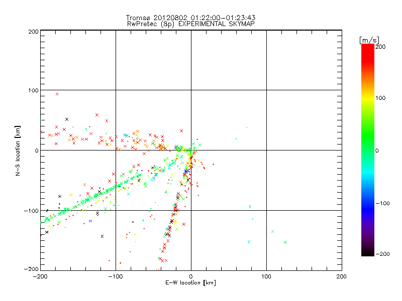The width and height of the screenshot is (402, 301).
Task: Click the y-axis tick label "0"
Action: (x=37, y=150)
